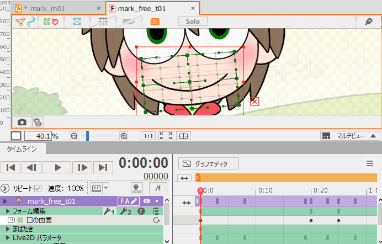Open the timeline hamburger menu
The image size is (382, 244).
click(370, 163)
